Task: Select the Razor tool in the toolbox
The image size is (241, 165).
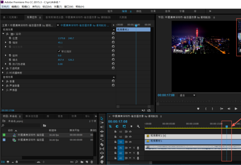Action: click(x=102, y=144)
